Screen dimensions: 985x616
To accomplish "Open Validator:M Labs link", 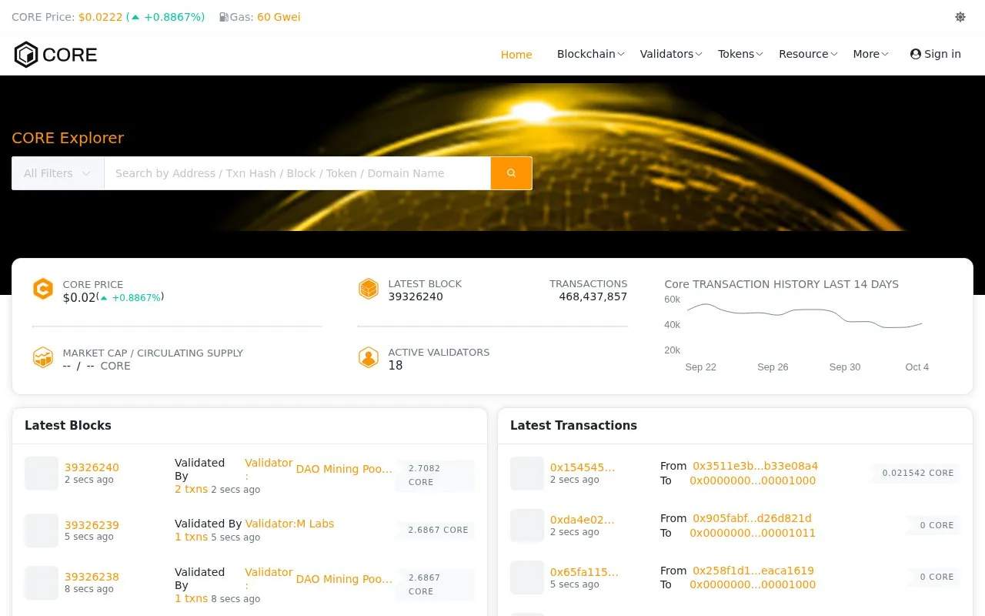I will (x=289, y=524).
